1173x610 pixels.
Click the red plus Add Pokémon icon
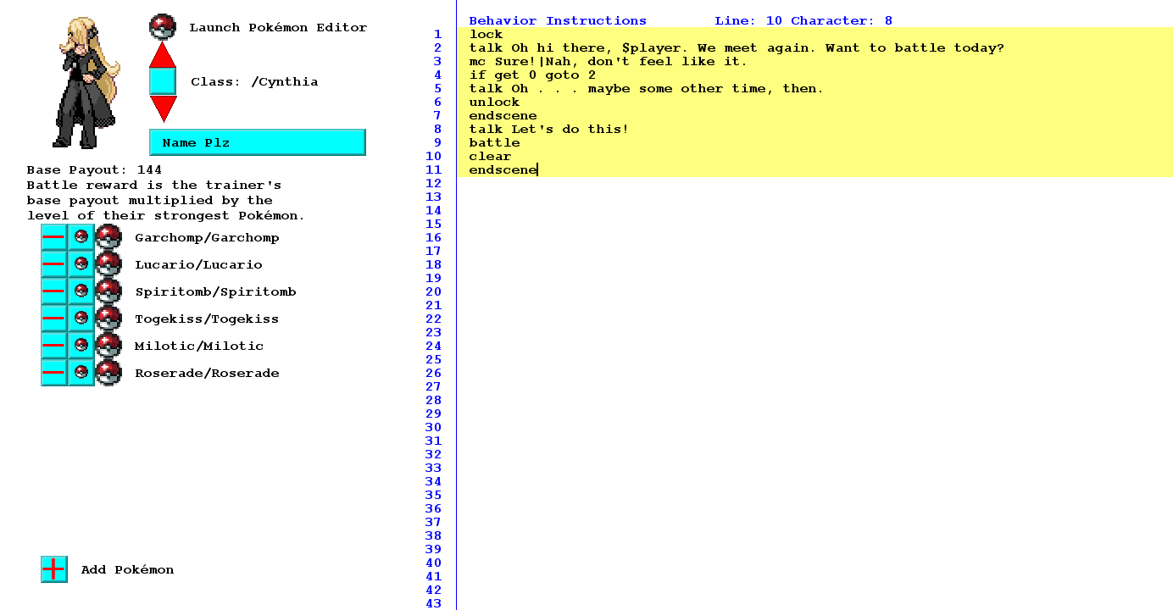53,569
